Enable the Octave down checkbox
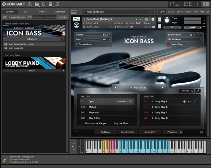This screenshot has height=168, width=211. (x=77, y=44)
